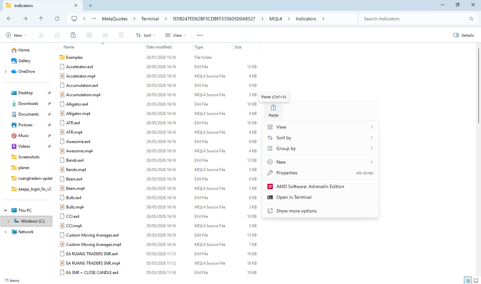Go back with the left arrow

click(x=9, y=19)
